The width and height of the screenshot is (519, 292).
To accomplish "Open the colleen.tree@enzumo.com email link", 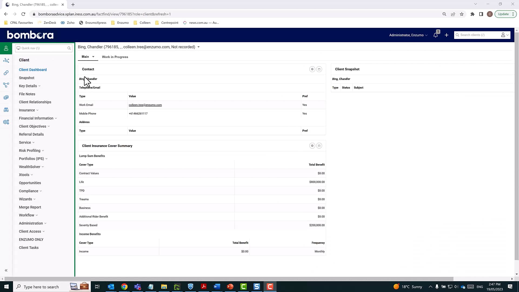I will [145, 105].
